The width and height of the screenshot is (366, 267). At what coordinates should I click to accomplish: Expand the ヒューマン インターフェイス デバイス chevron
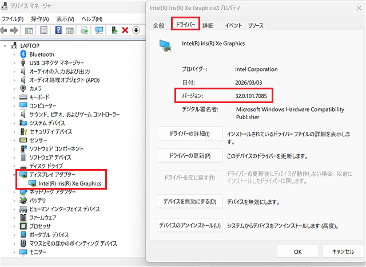pos(14,209)
